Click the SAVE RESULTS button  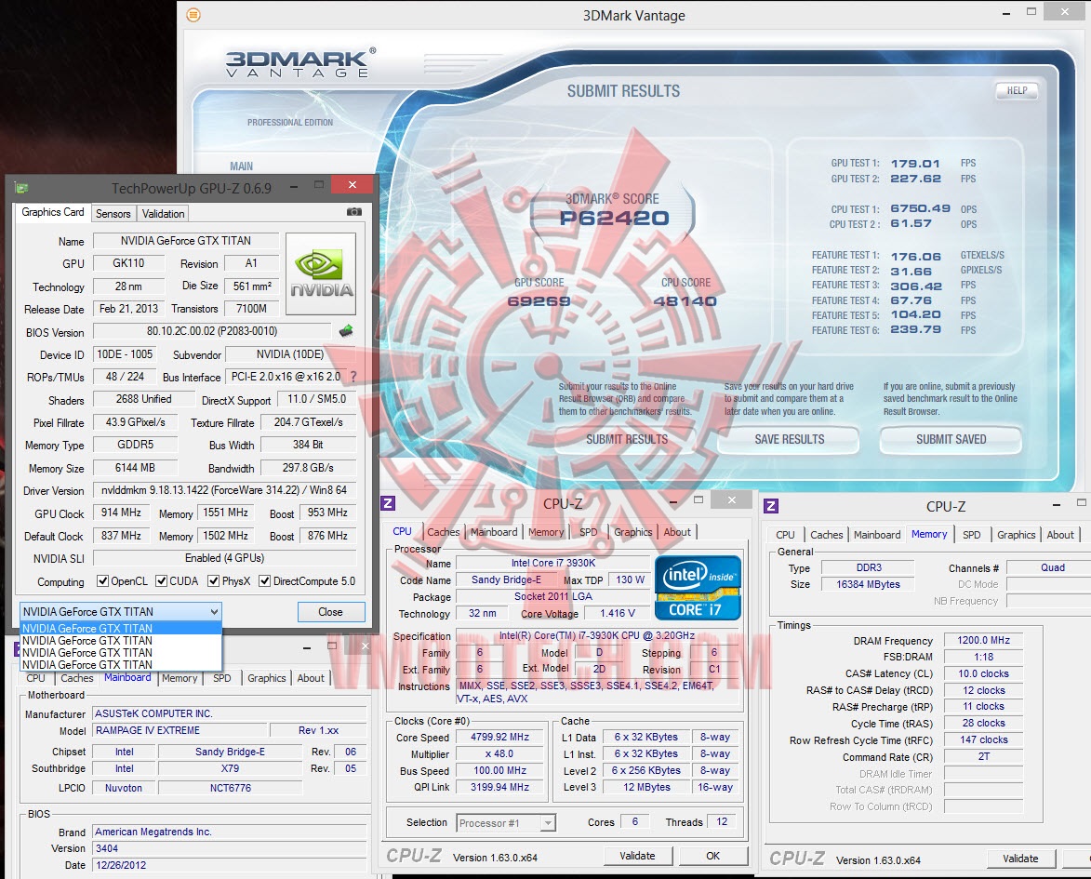[789, 440]
